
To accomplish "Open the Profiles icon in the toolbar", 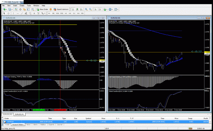I will click(10, 10).
